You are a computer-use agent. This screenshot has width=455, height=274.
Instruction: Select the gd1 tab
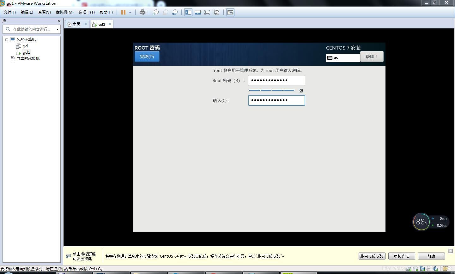point(102,24)
